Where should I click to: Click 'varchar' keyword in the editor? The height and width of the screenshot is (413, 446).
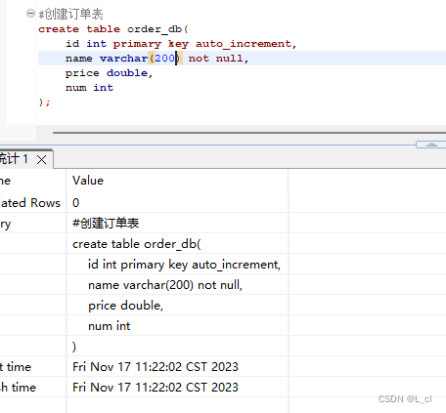pyautogui.click(x=123, y=59)
